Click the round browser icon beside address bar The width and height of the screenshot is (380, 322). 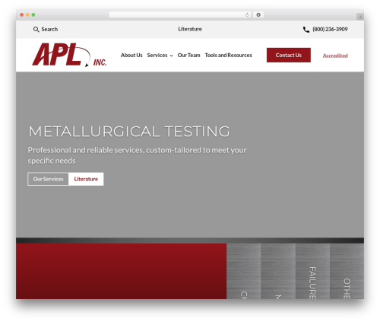(x=258, y=15)
